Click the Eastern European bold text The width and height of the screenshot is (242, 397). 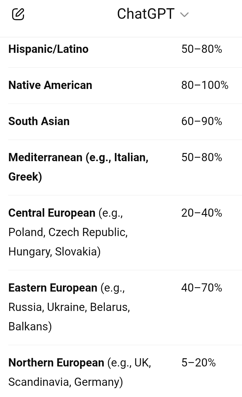pos(53,288)
